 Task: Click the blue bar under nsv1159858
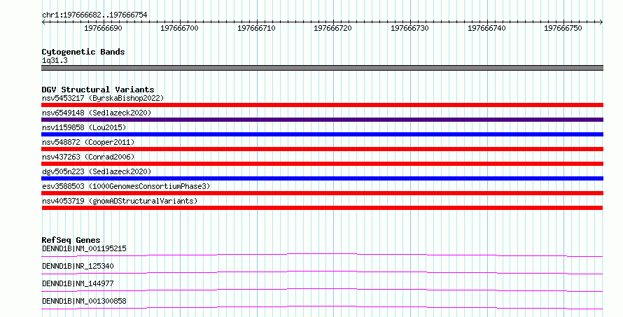click(x=322, y=134)
